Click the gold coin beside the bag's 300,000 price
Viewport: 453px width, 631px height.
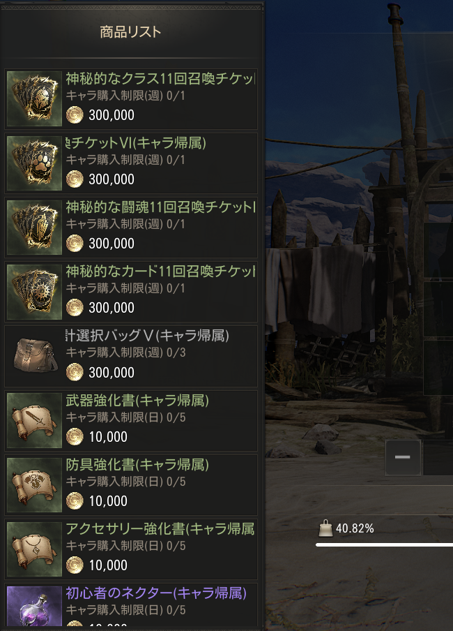75,372
